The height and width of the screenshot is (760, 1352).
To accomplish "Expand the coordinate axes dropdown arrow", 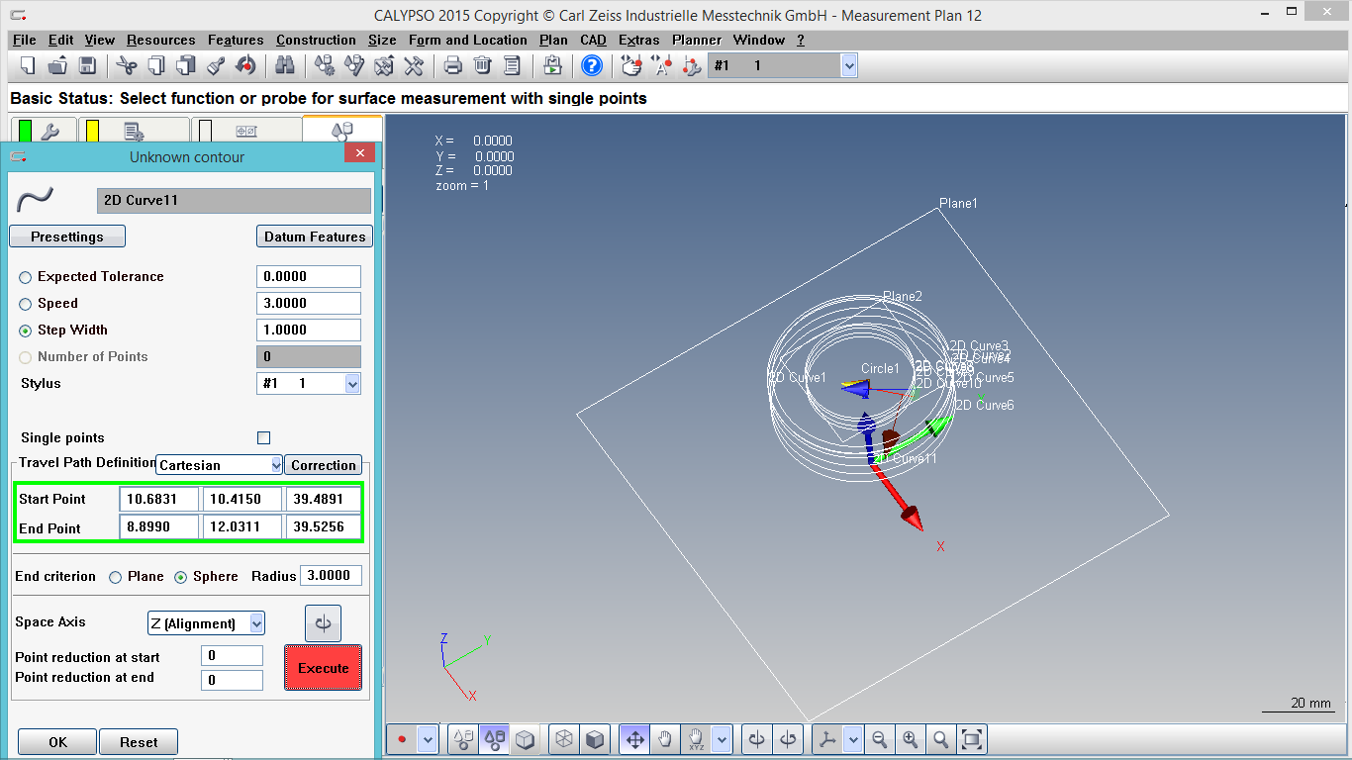I will coord(851,739).
